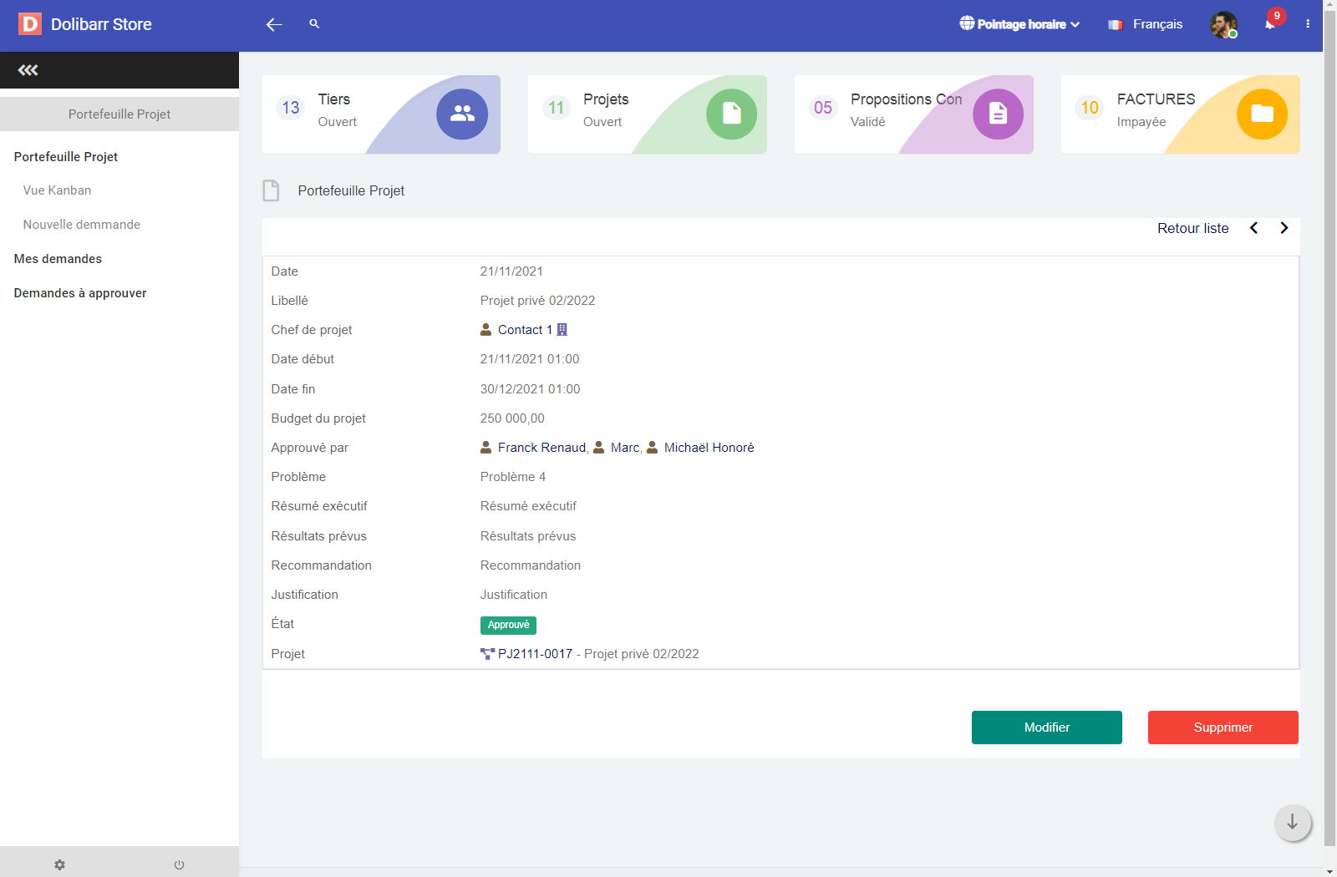Open Marc approver link
This screenshot has height=877, width=1337.
pyautogui.click(x=625, y=448)
